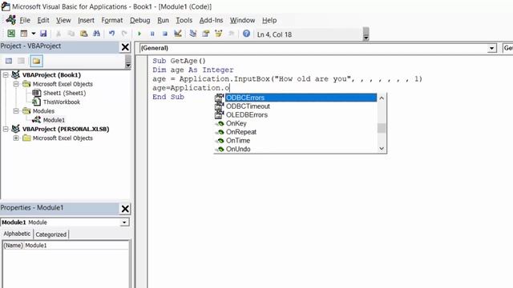Open the Add-Ins menu

point(211,20)
